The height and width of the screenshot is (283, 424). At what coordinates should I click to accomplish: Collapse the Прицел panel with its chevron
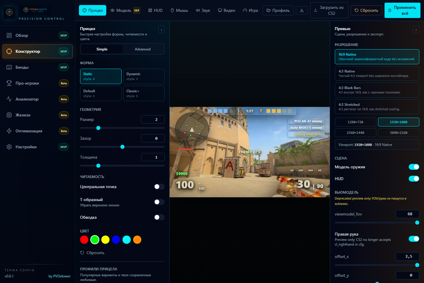coord(161,29)
